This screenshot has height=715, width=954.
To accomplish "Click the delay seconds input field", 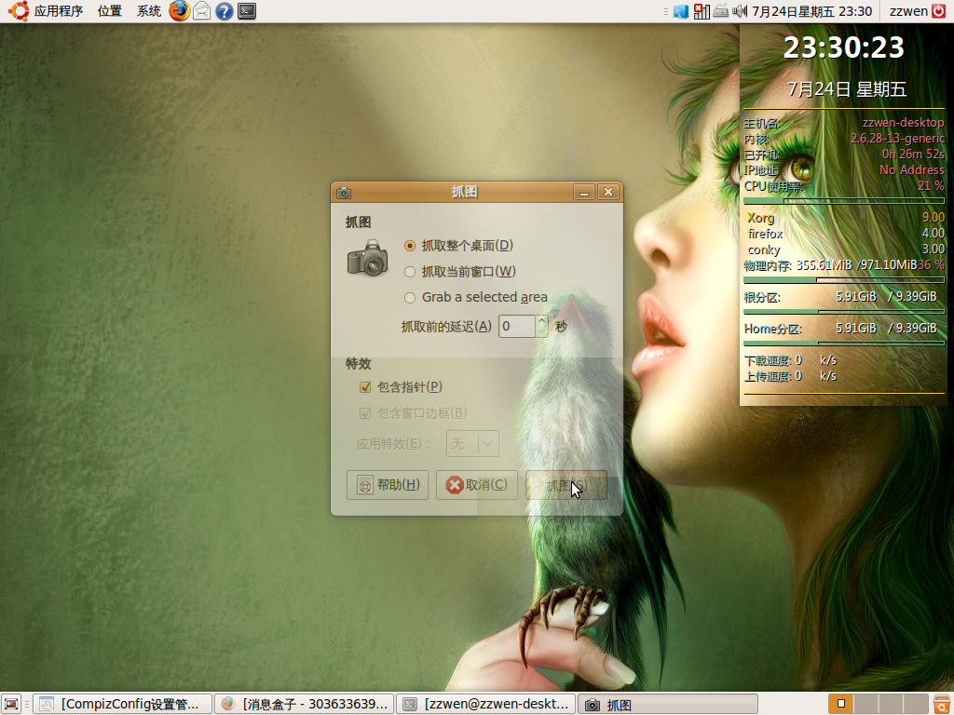I will pyautogui.click(x=517, y=327).
